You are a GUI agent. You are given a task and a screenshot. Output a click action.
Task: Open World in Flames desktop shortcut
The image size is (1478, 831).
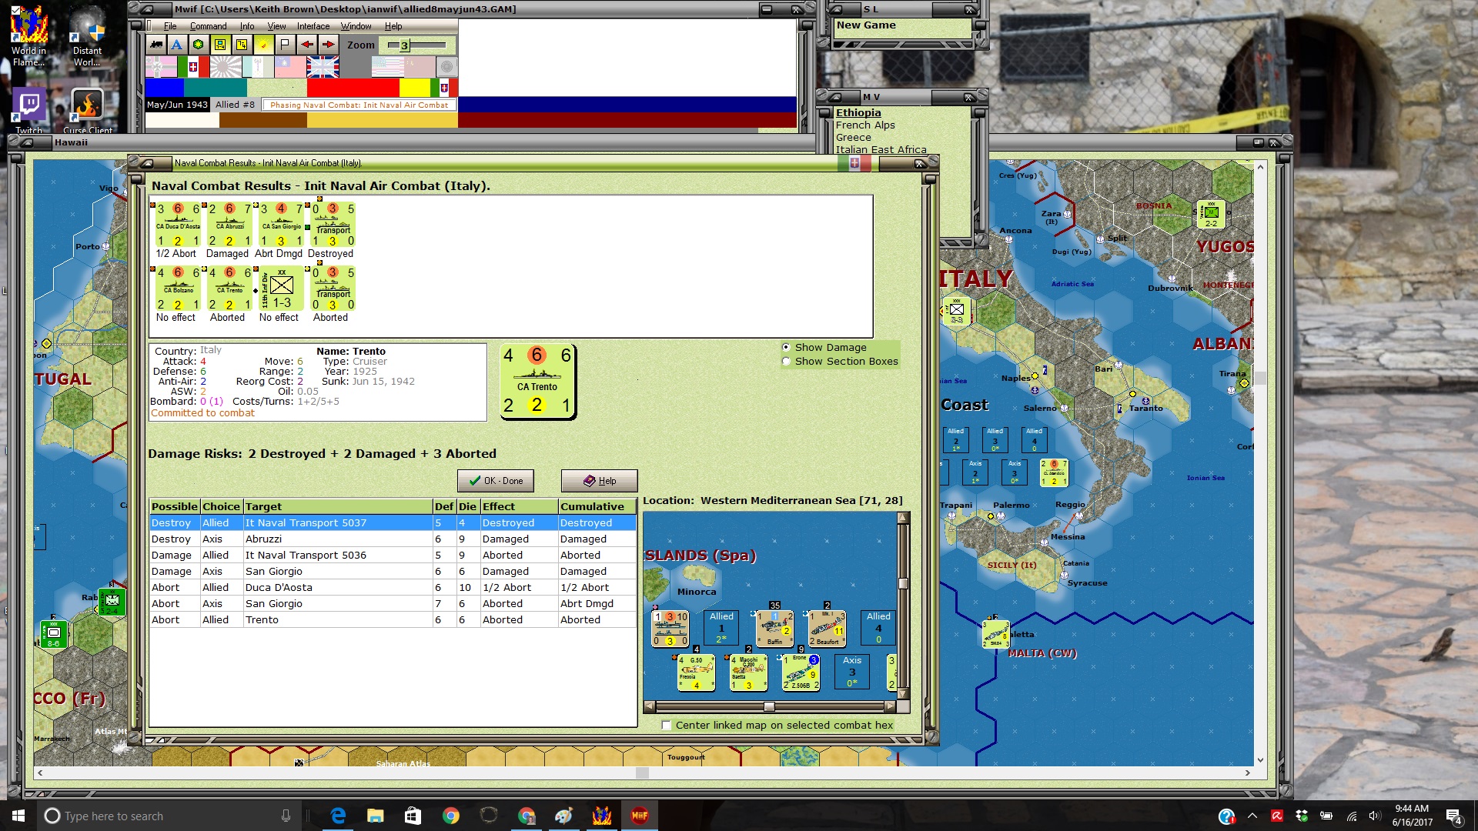pos(28,36)
